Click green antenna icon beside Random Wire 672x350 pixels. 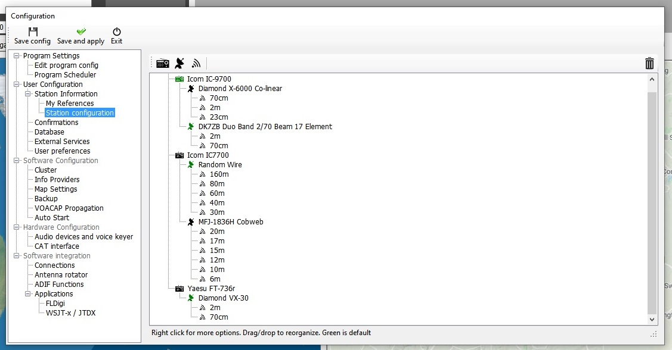tap(191, 165)
